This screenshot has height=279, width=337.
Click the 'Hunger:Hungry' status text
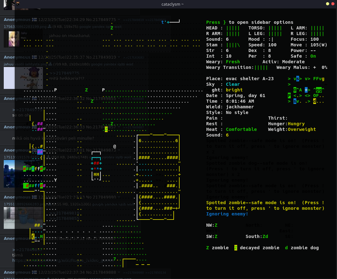[286, 124]
